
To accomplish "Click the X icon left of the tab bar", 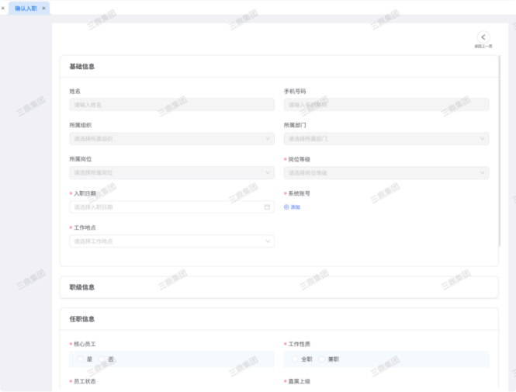I will pyautogui.click(x=3, y=9).
